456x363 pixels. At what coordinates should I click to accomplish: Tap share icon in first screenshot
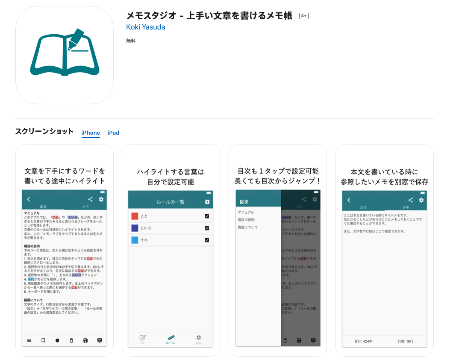91,199
